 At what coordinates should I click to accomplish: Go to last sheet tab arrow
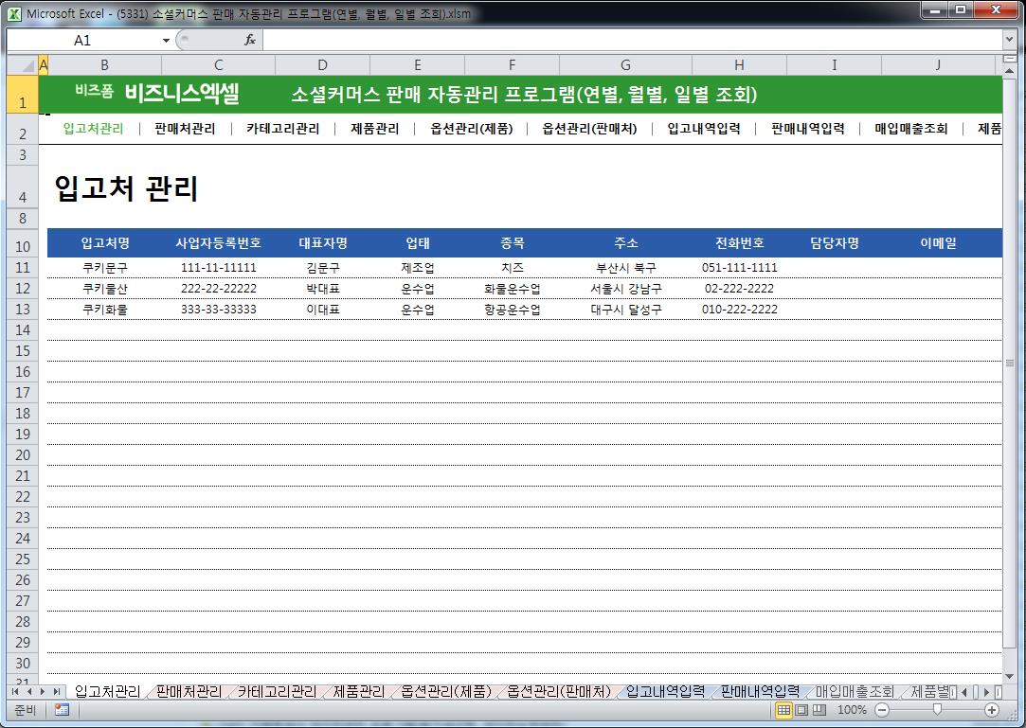click(56, 691)
